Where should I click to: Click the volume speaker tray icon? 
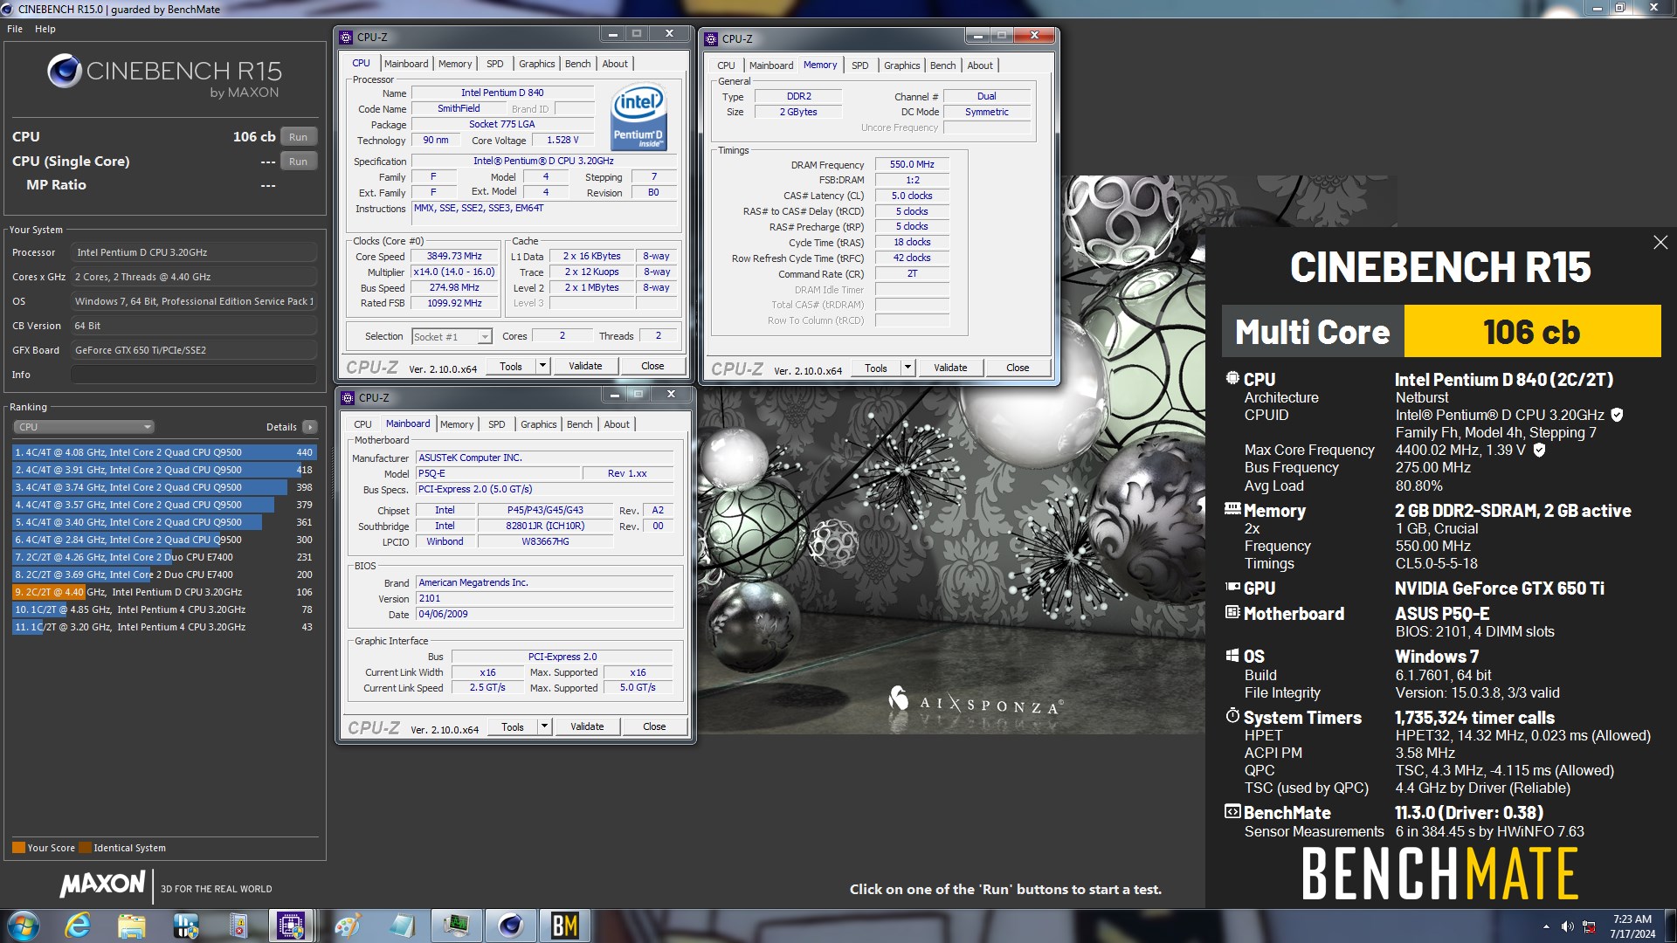[1567, 926]
